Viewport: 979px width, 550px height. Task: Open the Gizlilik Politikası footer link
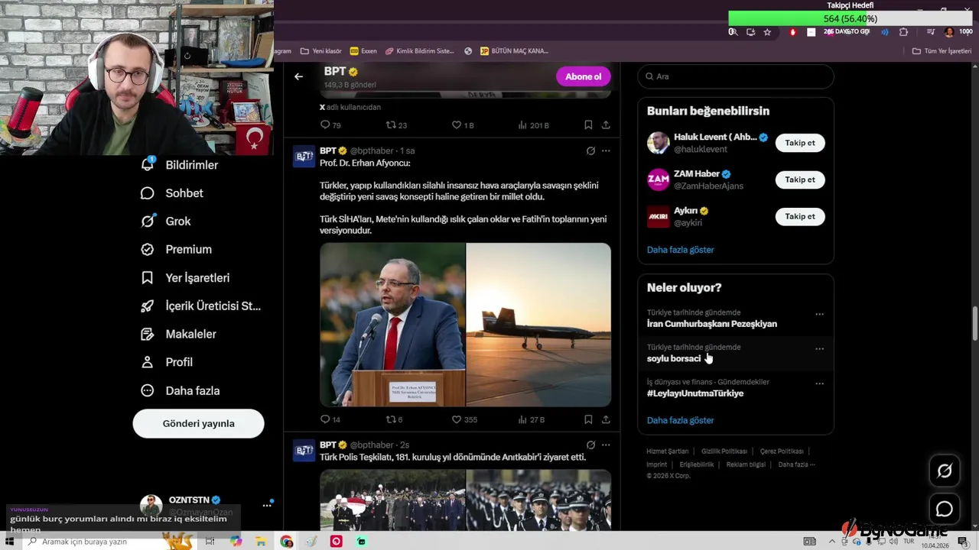(724, 451)
